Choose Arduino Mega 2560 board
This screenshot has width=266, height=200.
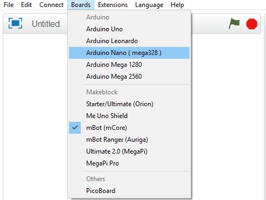pyautogui.click(x=129, y=77)
